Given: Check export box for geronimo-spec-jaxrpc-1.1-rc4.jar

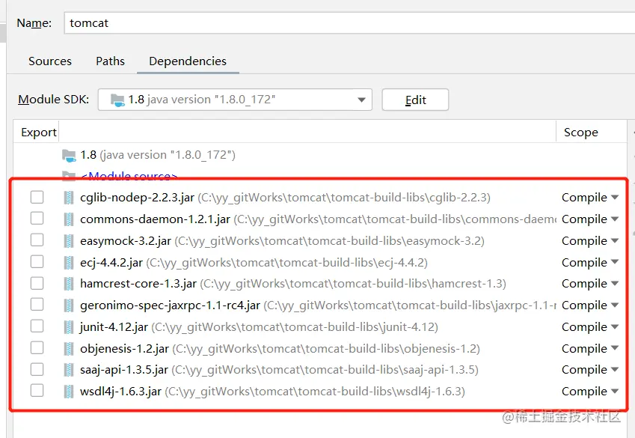Looking at the screenshot, I should tap(37, 304).
